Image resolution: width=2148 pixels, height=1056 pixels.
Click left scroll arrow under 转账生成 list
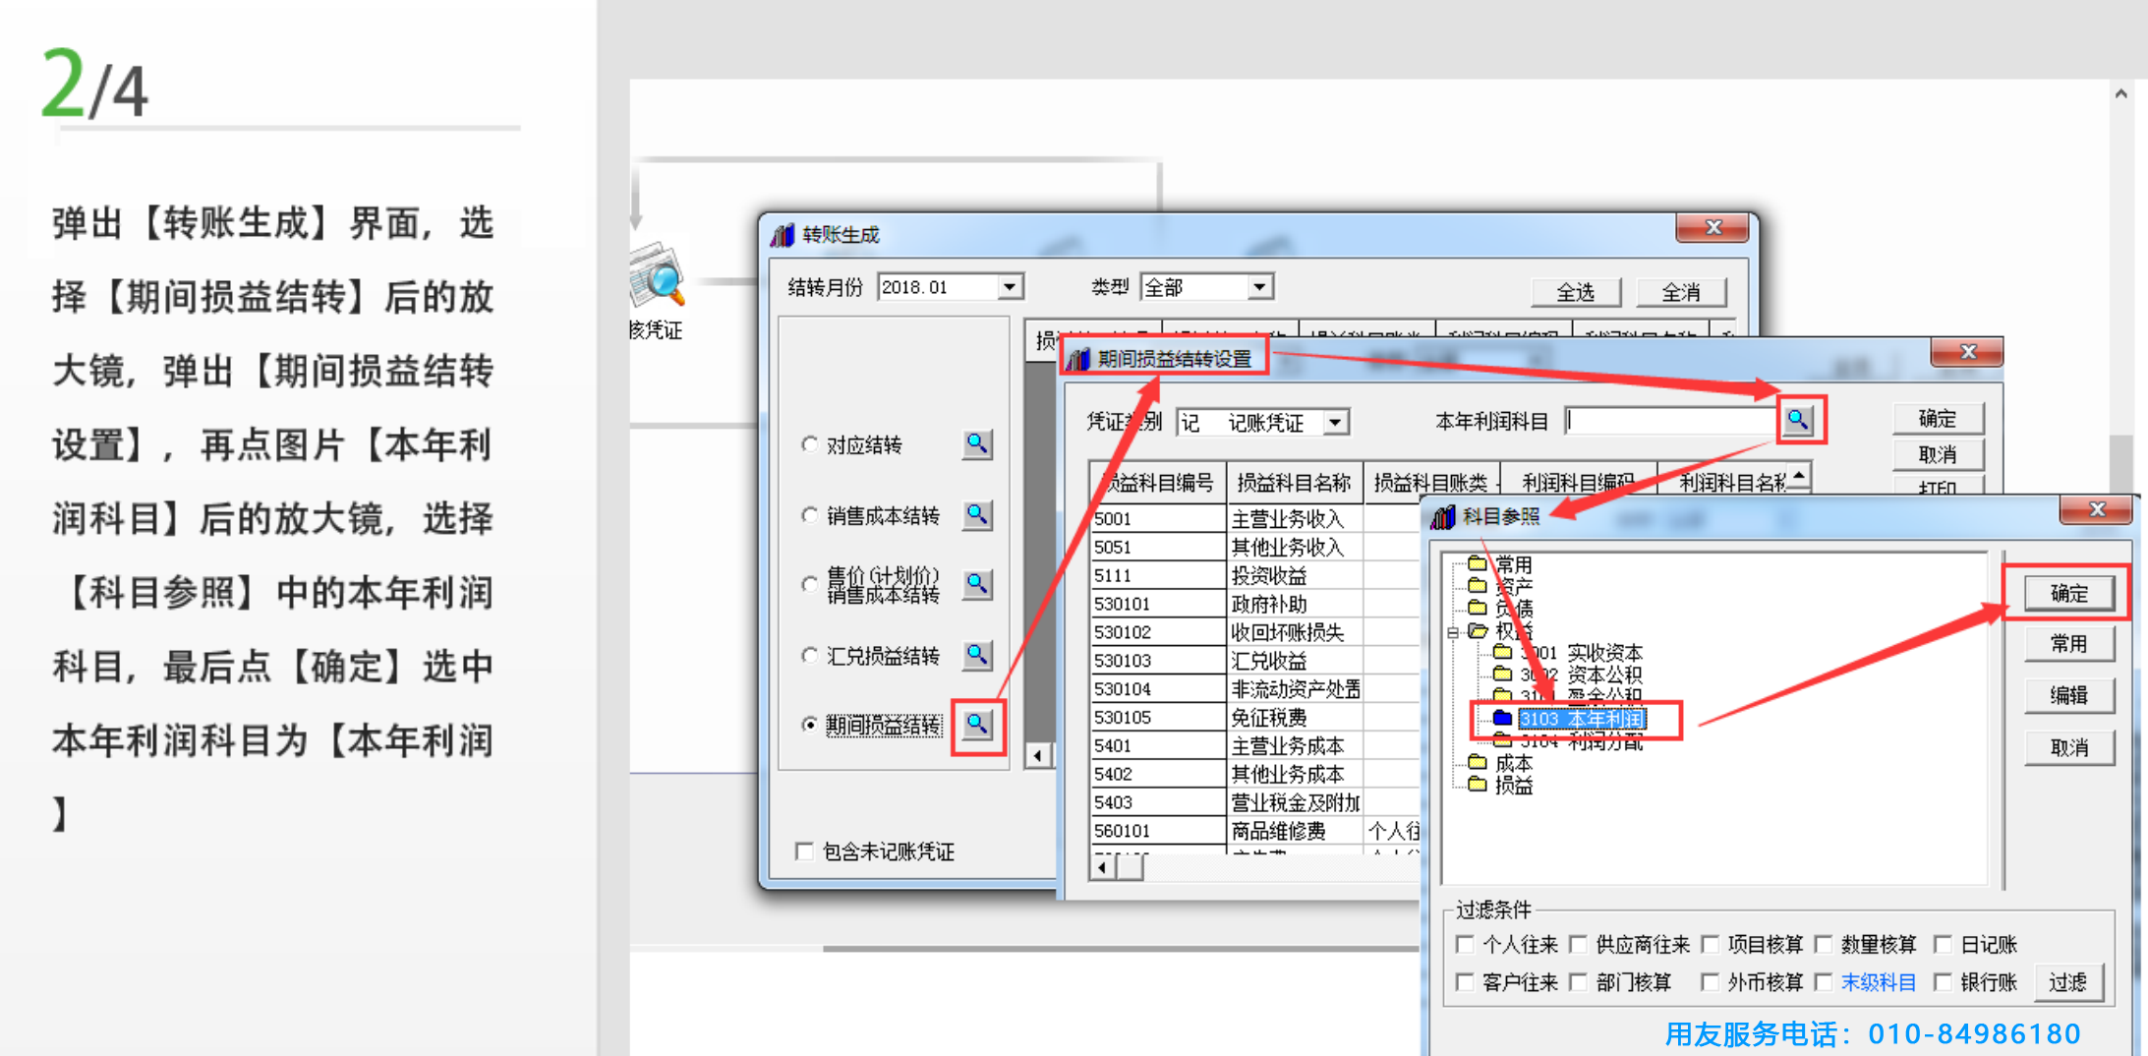pos(1037,755)
